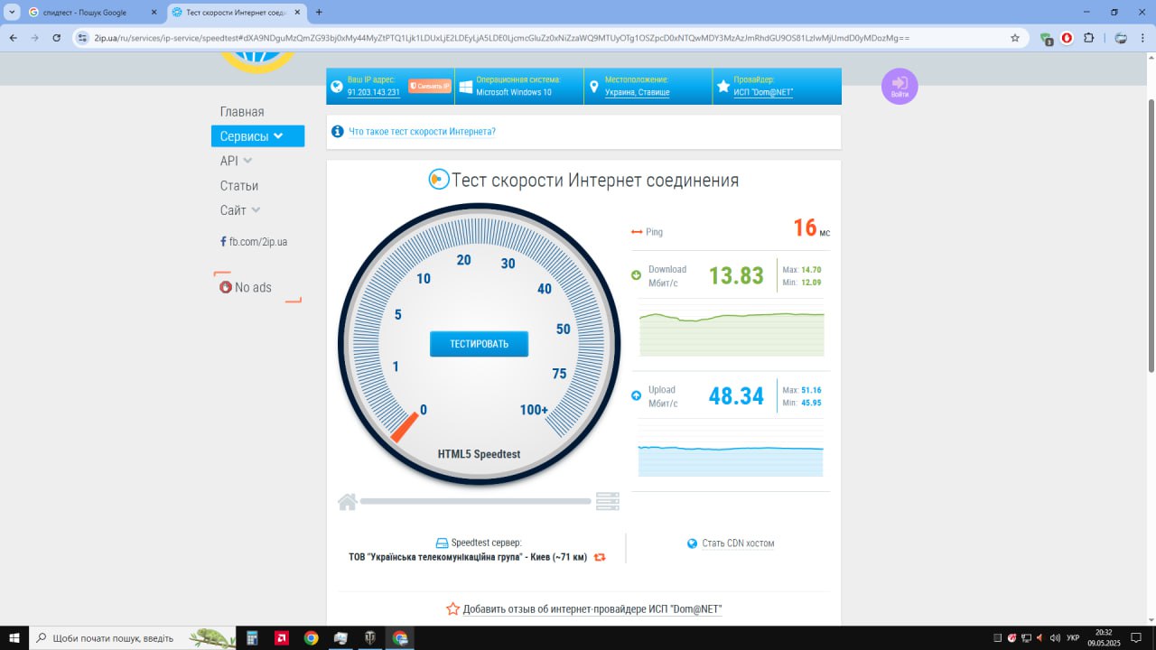
Task: Click the home icon under the gauge
Action: pos(348,502)
